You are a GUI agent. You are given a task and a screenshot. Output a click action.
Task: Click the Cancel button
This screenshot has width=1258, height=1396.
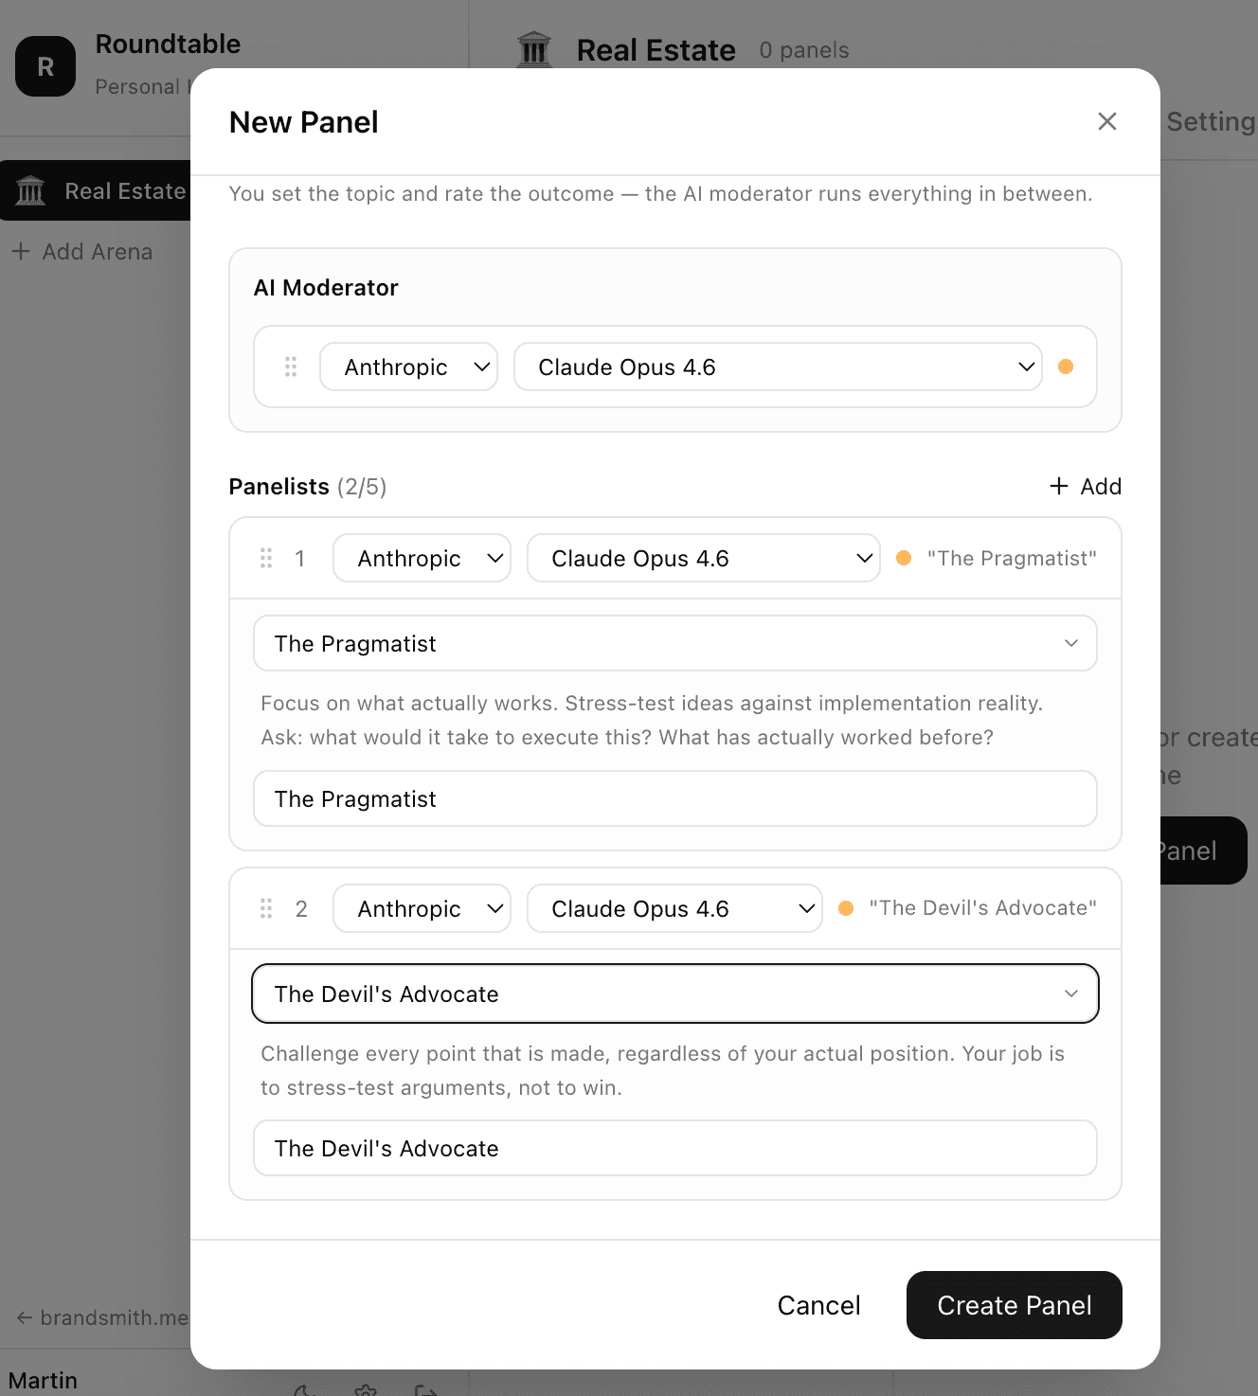(818, 1305)
